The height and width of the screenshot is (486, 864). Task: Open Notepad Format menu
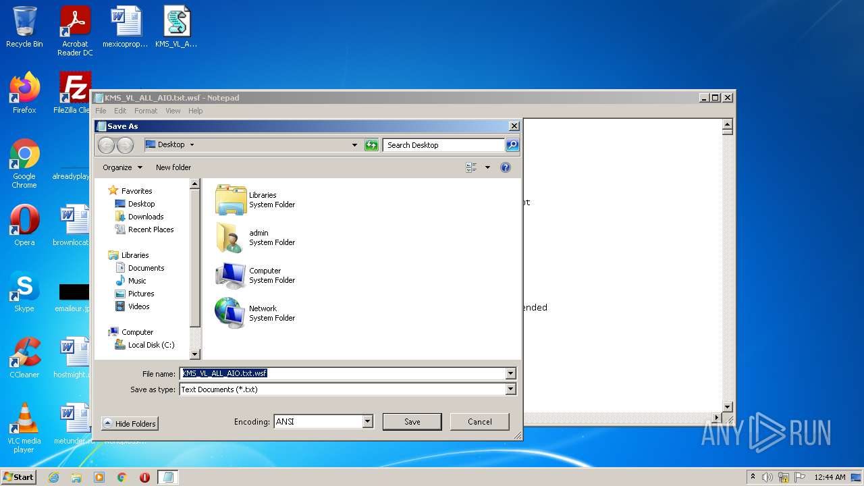146,111
